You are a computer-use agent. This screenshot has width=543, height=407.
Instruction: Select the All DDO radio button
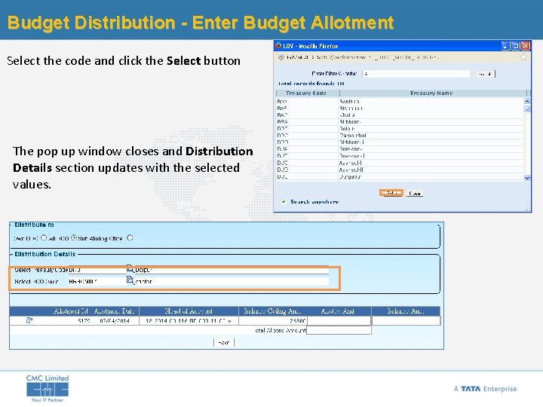tap(74, 237)
